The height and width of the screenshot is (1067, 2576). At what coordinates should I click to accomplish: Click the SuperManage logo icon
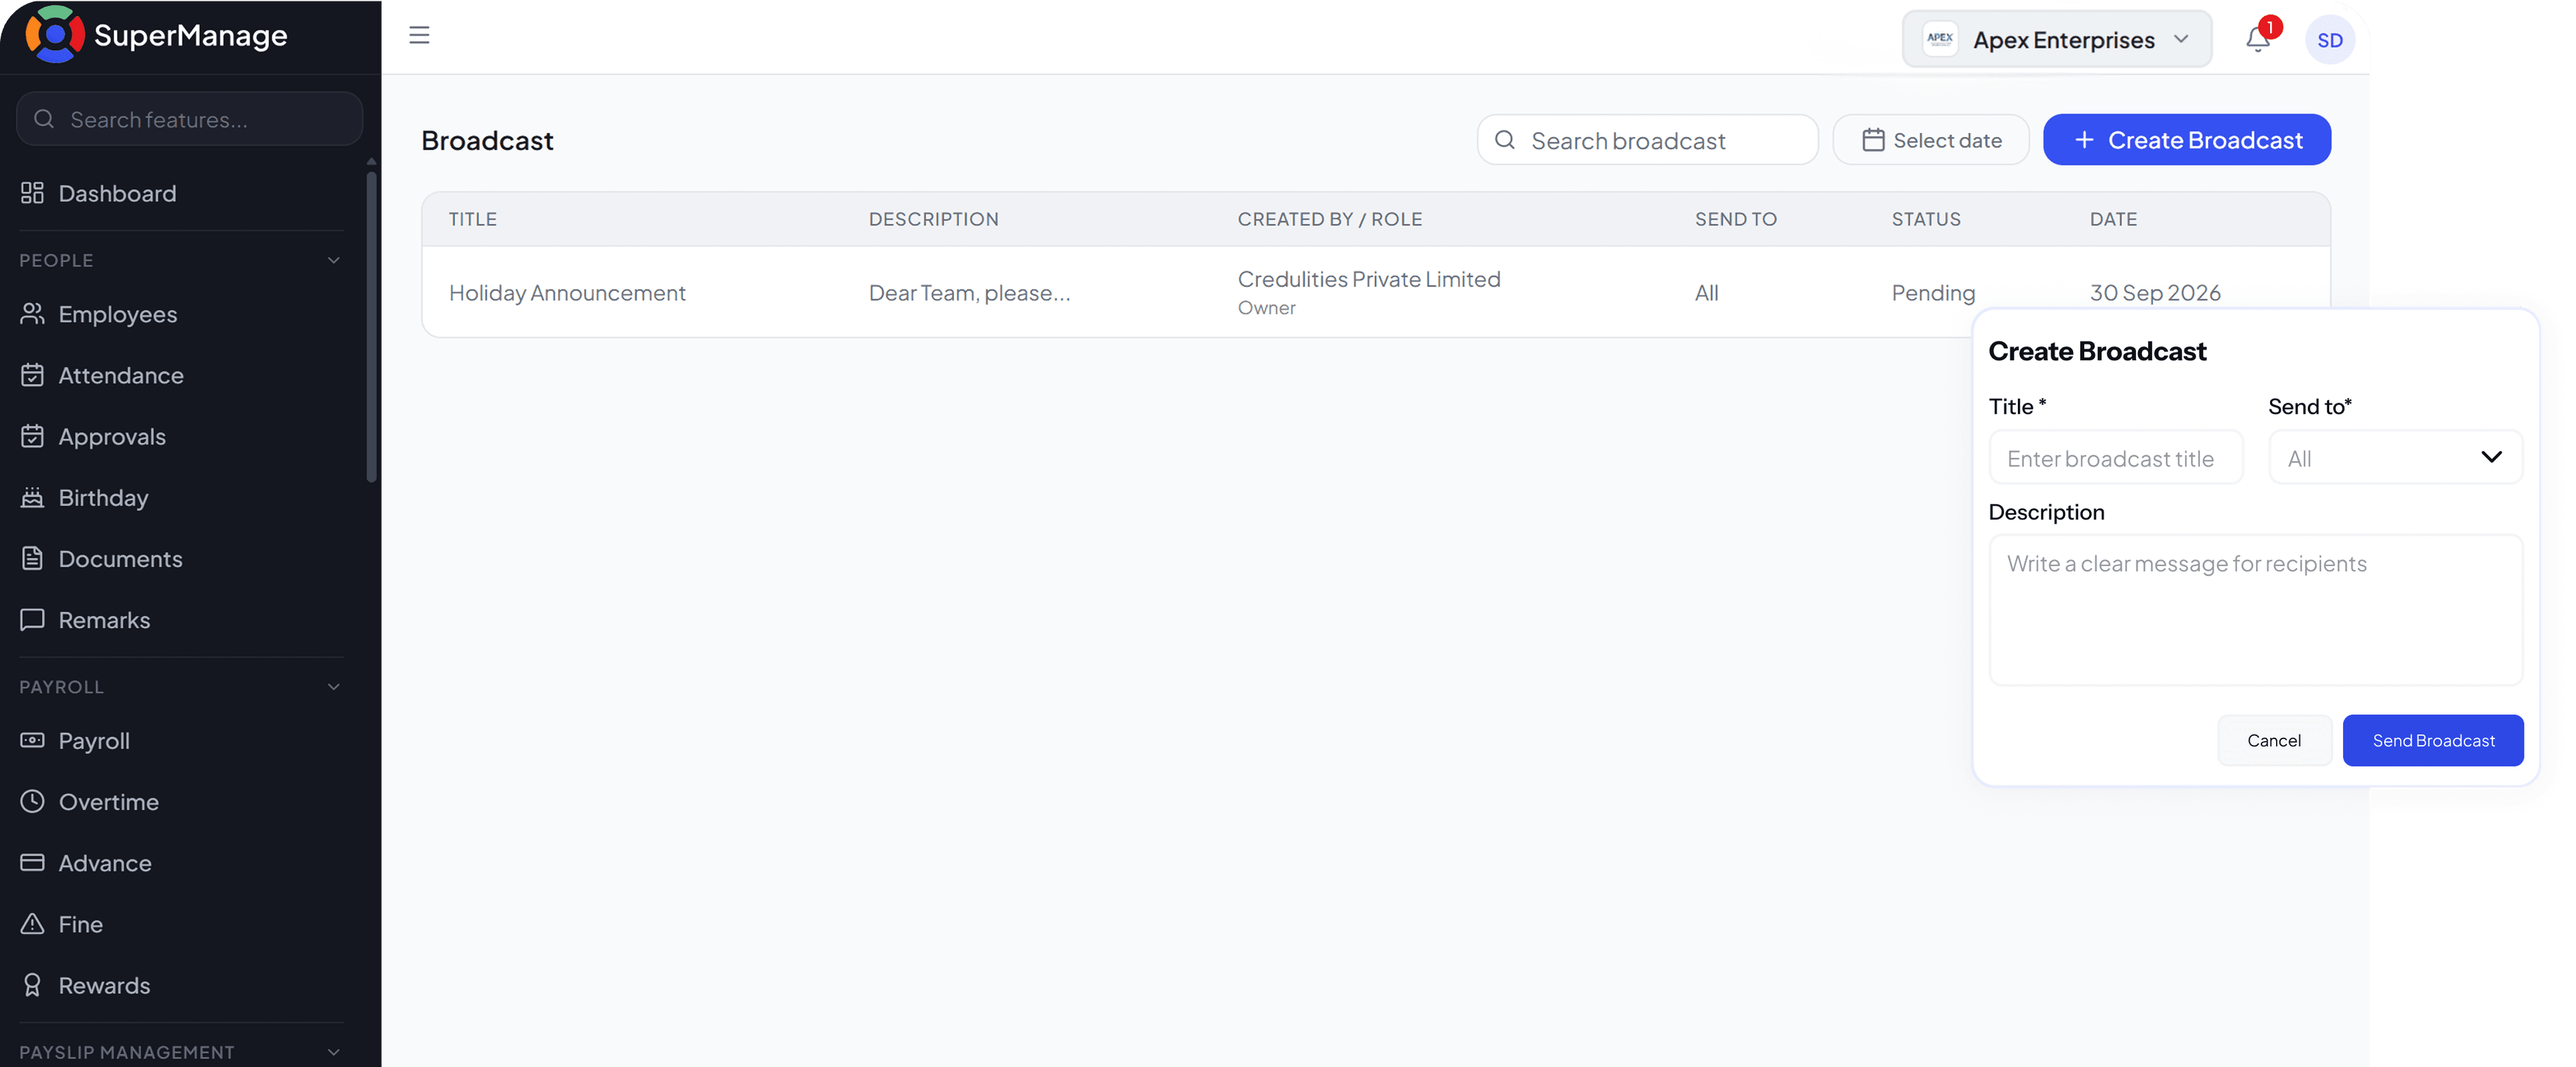55,35
